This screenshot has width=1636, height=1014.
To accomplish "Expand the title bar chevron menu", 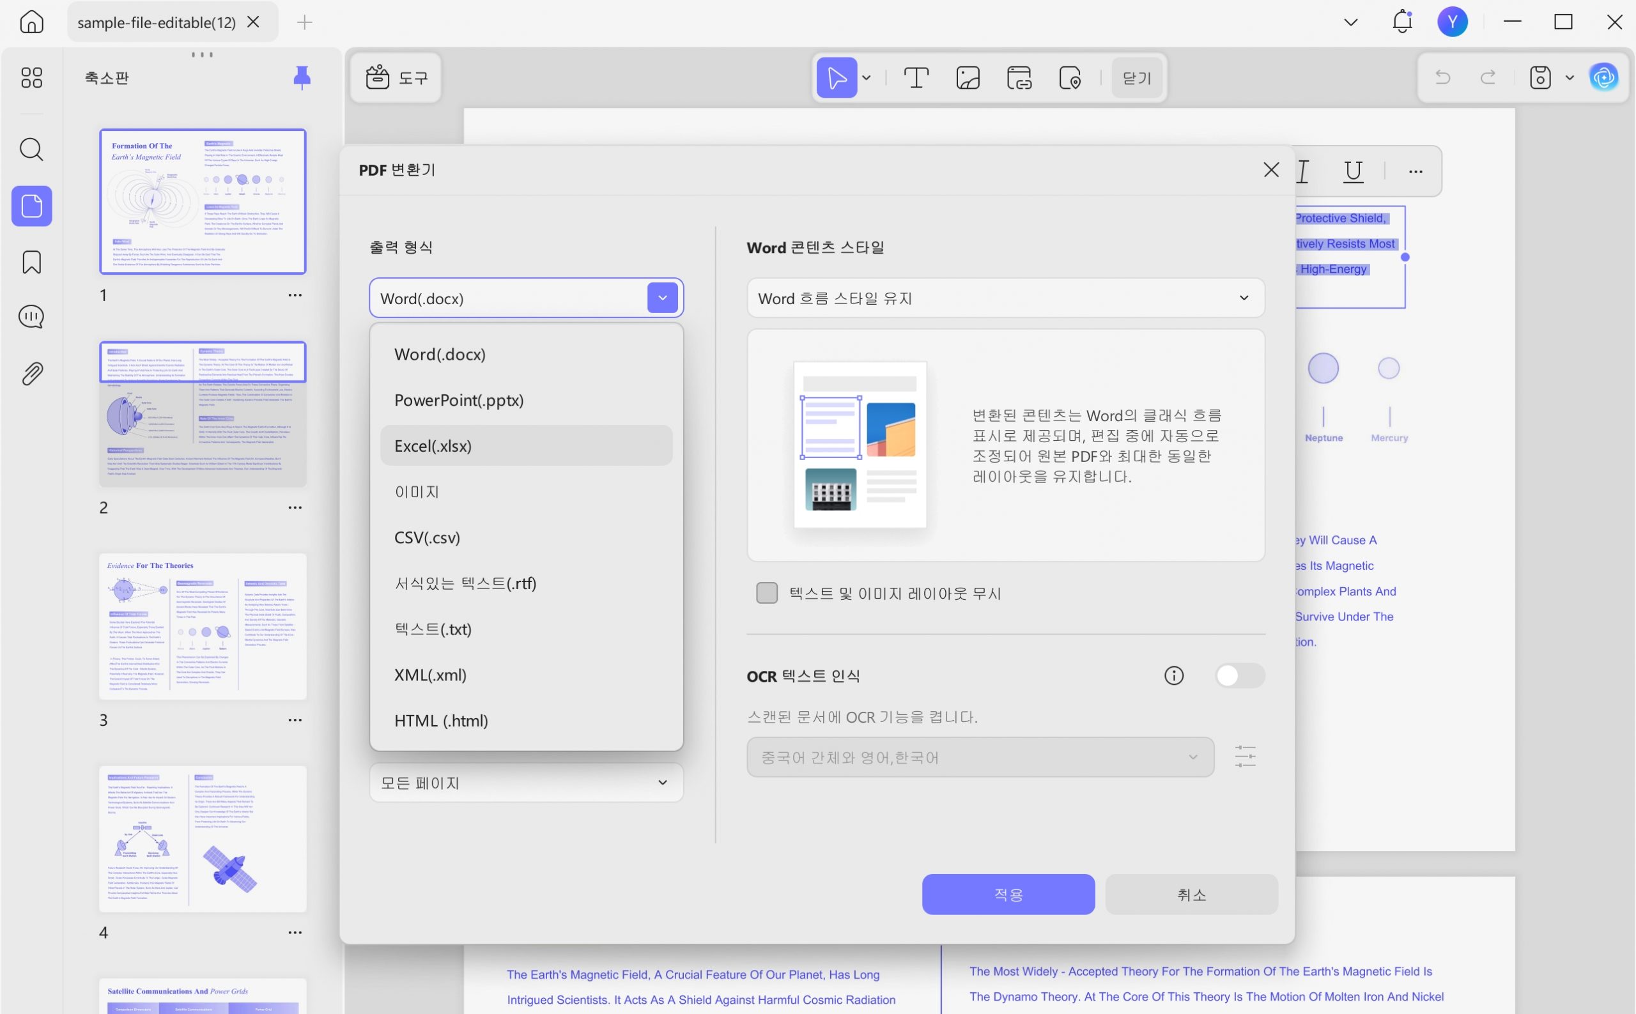I will 1351,22.
